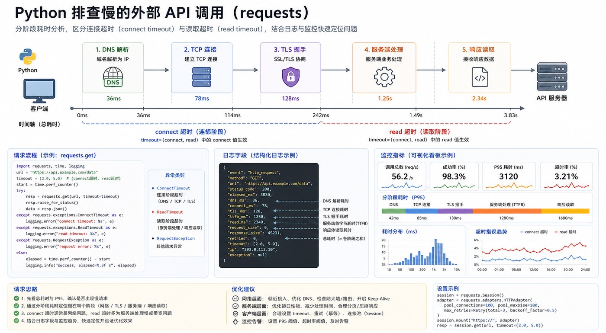606x333 pixels.
Task: Click the green check for 先看总耗时与 P95
Action: click(16, 298)
